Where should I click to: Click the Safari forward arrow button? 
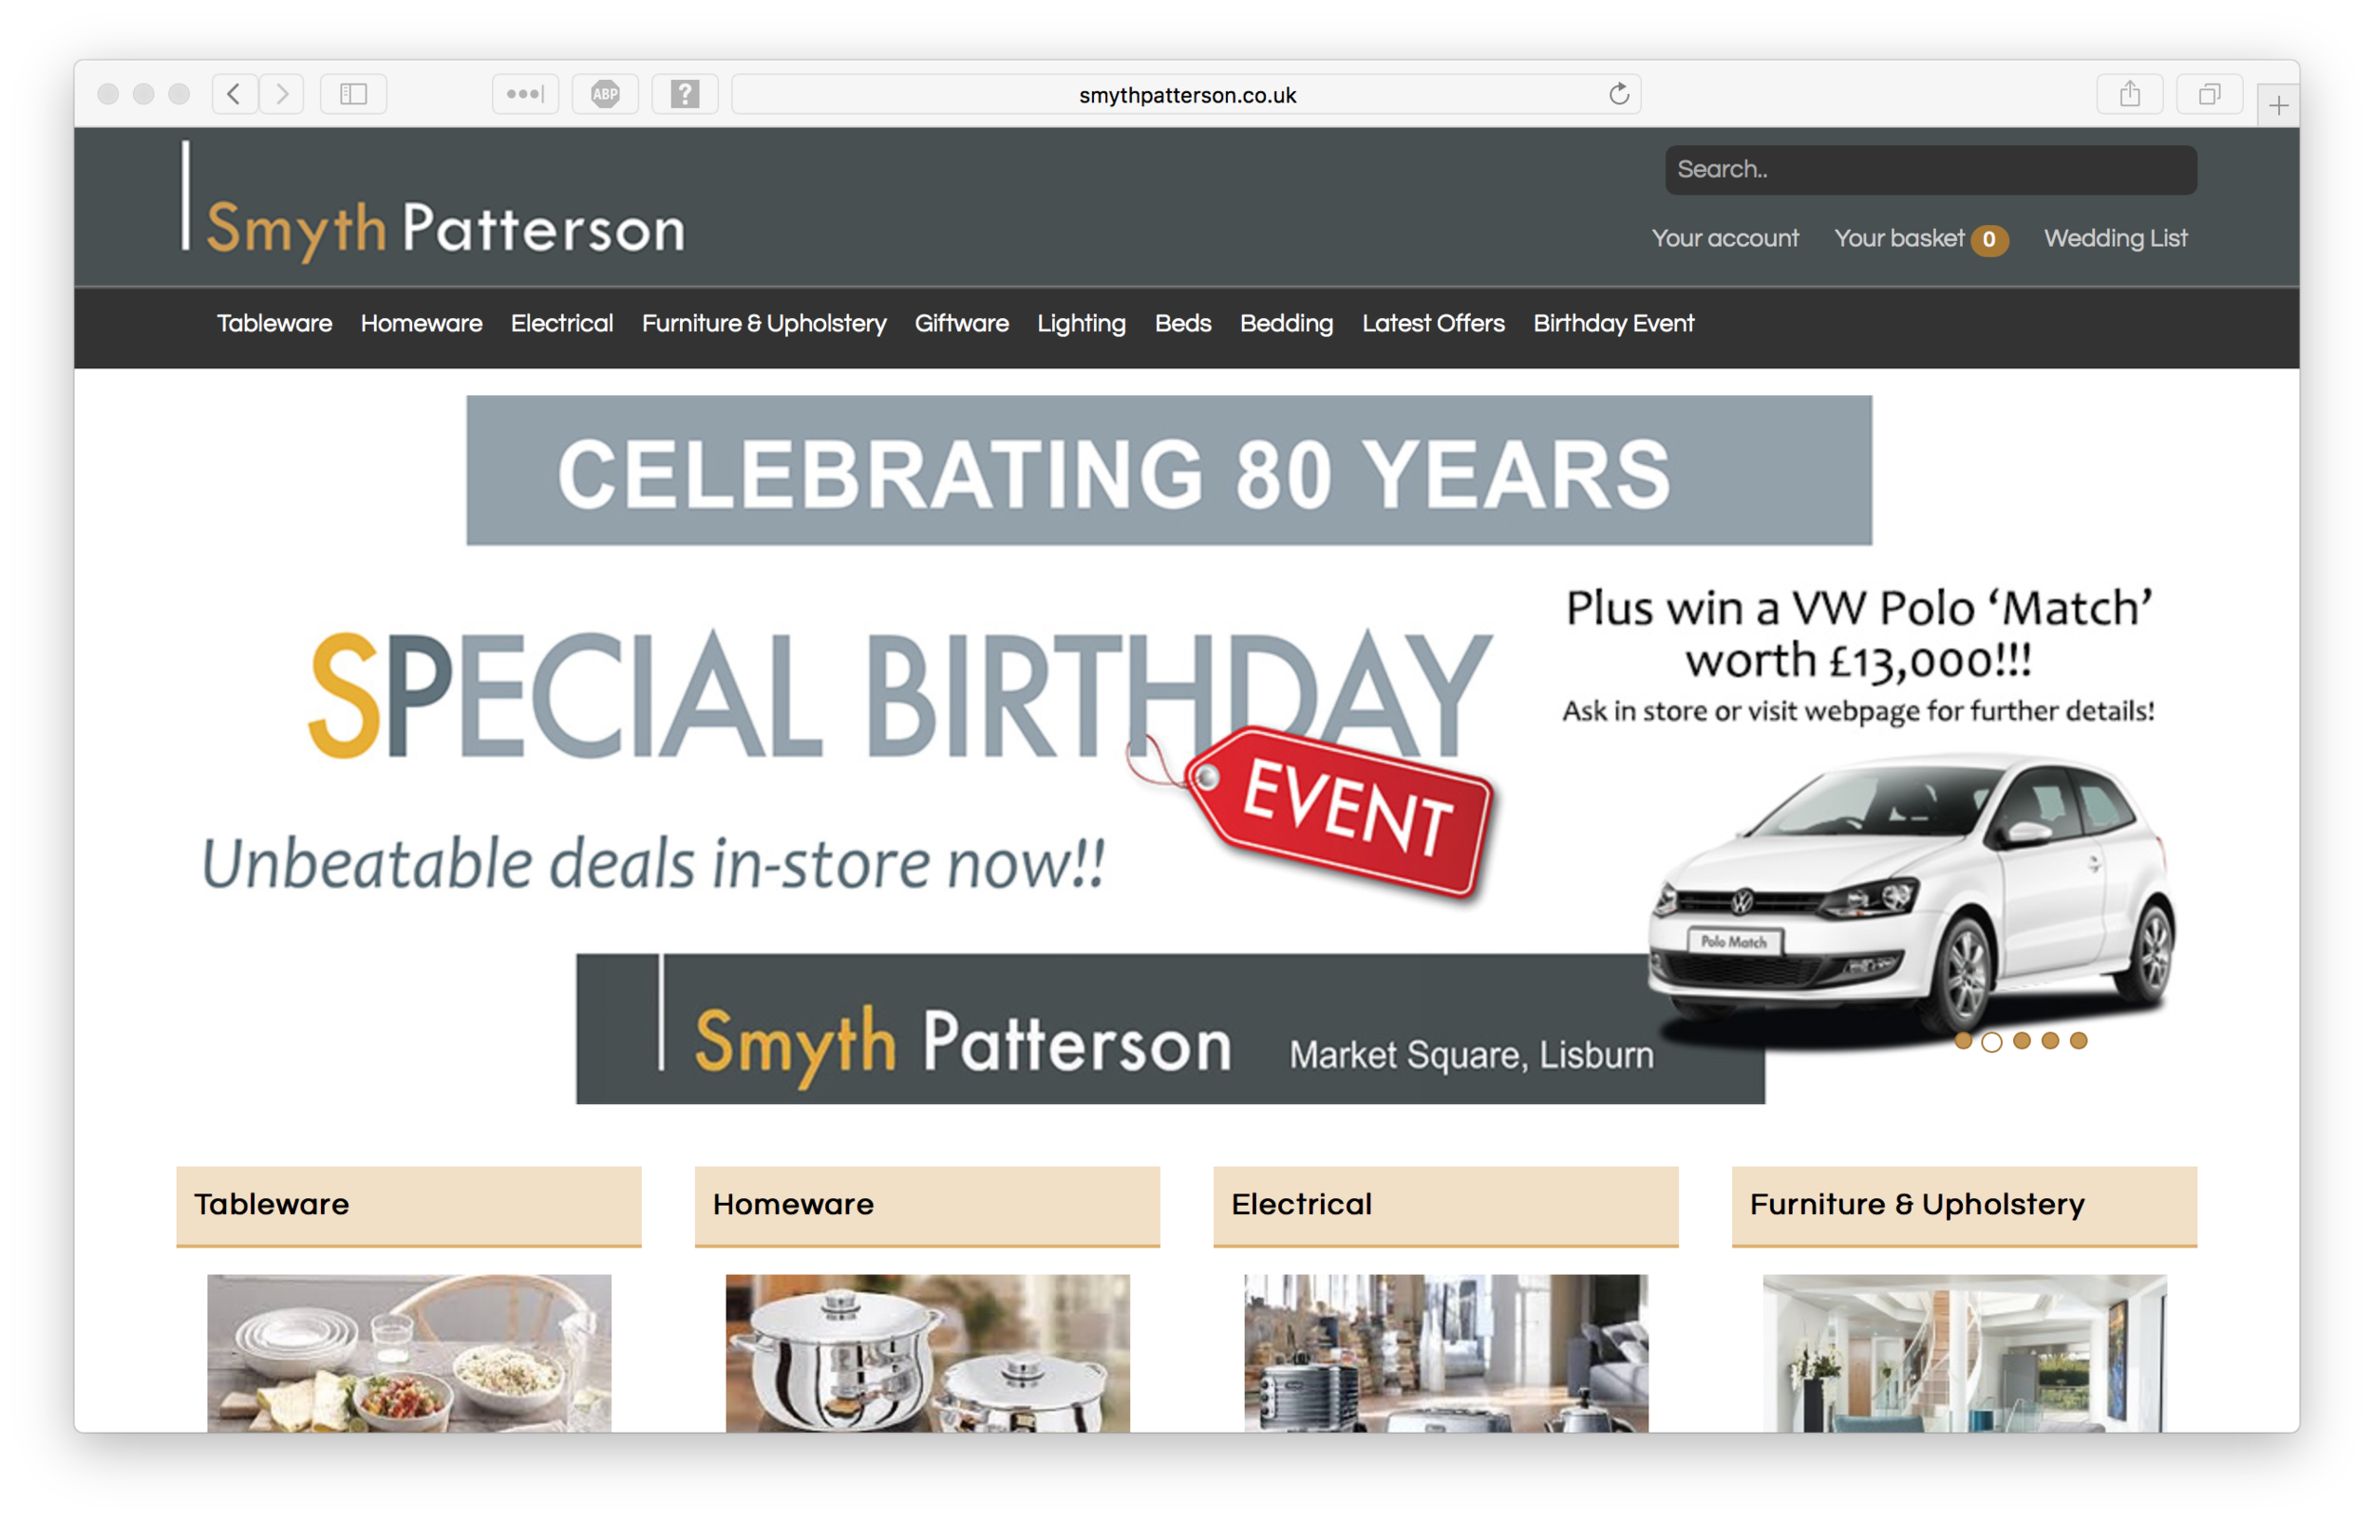(x=282, y=94)
